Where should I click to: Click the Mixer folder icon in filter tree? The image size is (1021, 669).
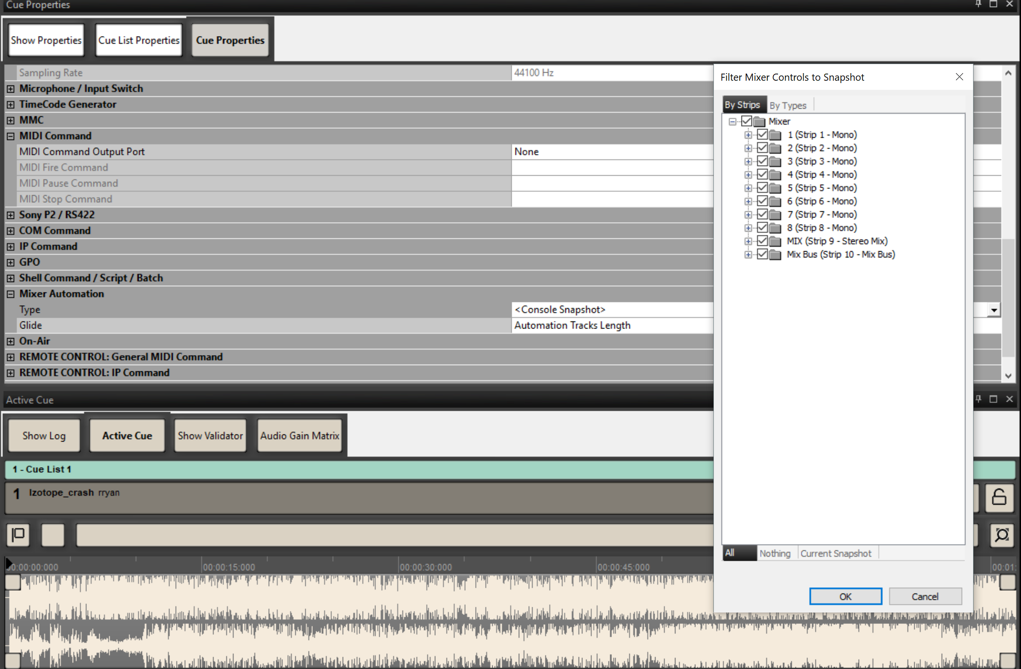tap(759, 122)
